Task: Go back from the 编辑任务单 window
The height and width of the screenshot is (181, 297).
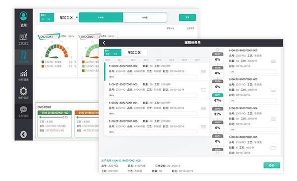Action: (x=104, y=43)
